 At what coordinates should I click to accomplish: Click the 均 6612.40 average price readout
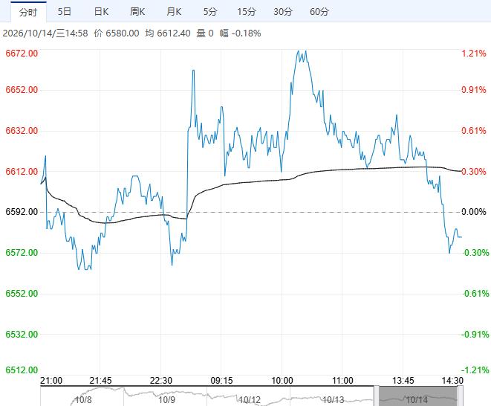(x=168, y=33)
